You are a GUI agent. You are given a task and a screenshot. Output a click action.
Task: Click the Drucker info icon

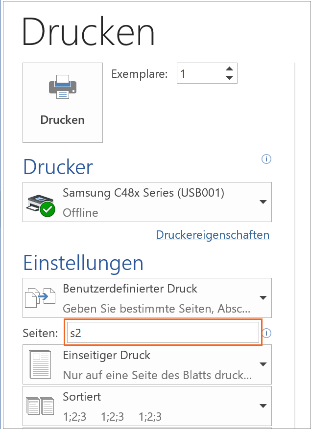coord(266,159)
